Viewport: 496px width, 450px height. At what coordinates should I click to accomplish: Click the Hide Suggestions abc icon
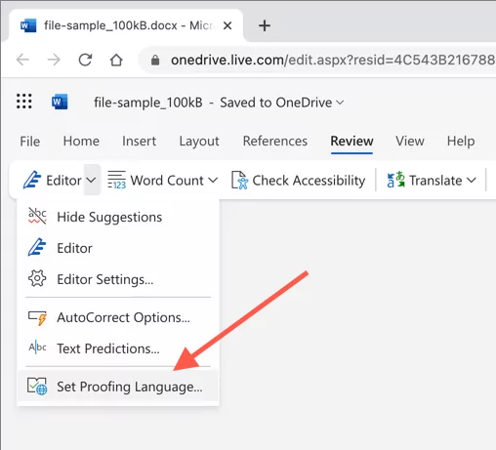[x=37, y=216]
